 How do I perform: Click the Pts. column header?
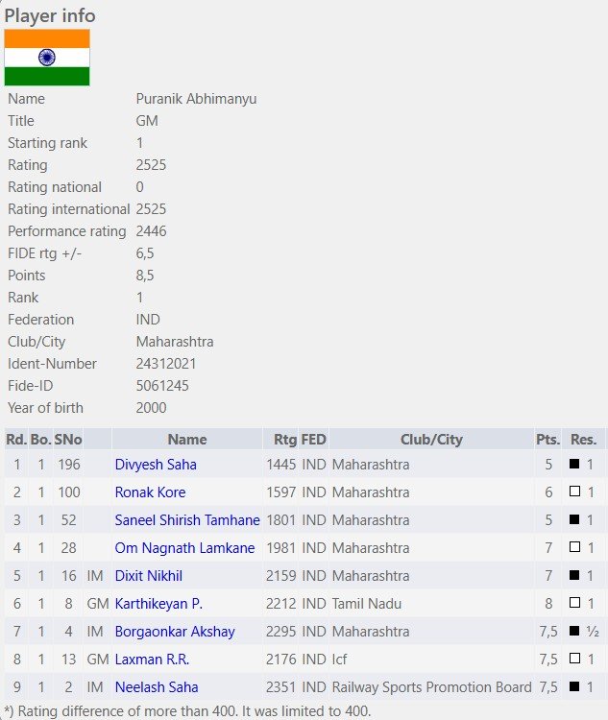click(x=547, y=440)
